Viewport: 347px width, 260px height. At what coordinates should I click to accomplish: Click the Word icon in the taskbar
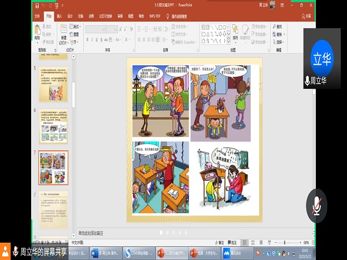click(x=95, y=252)
